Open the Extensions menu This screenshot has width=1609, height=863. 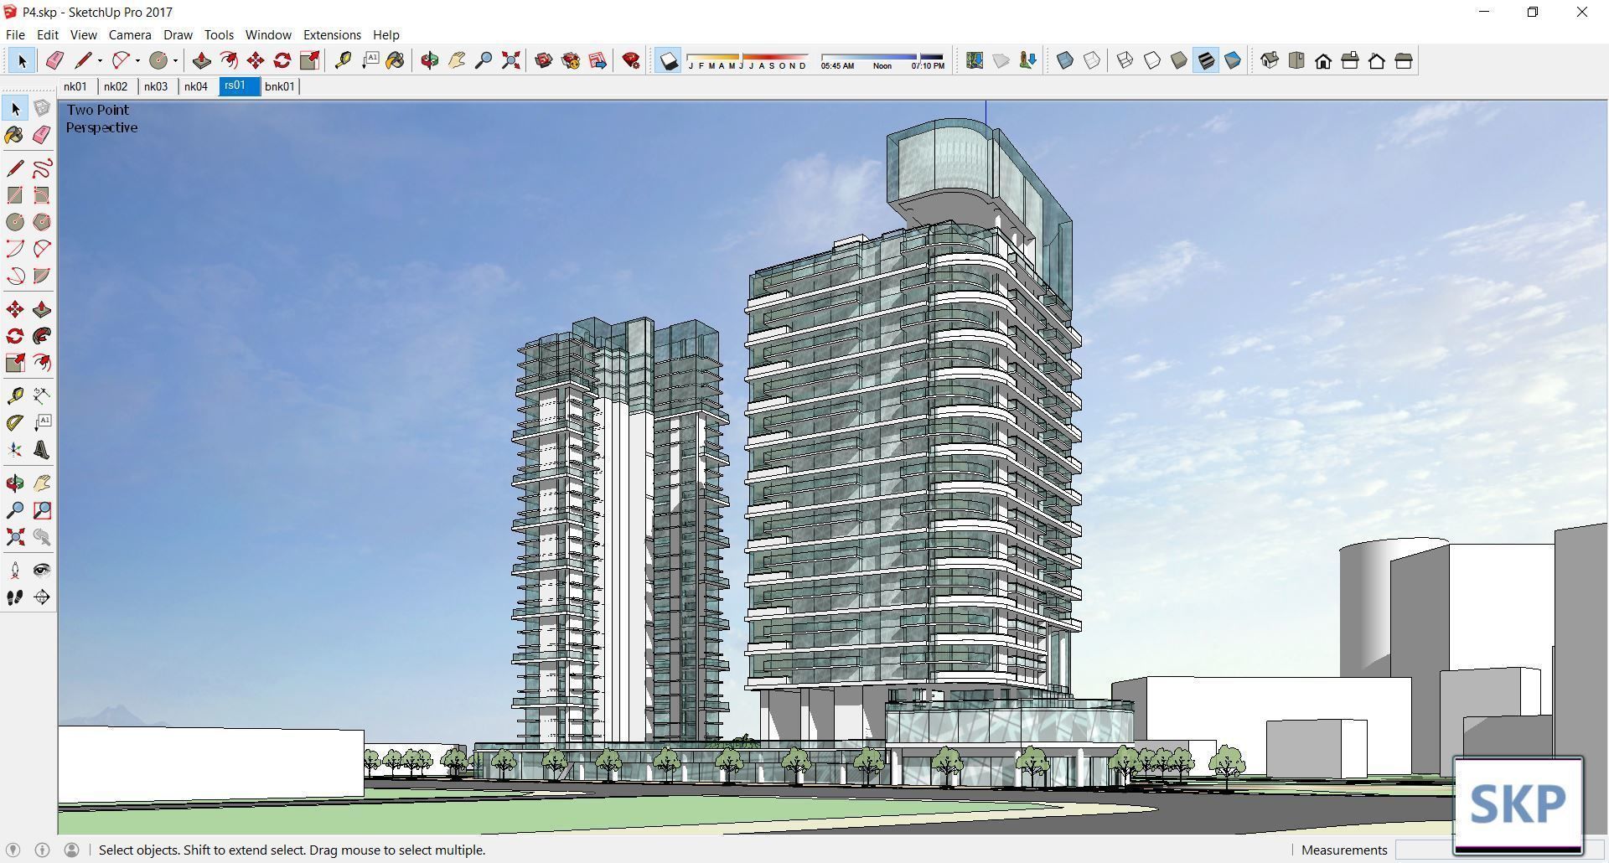(332, 34)
